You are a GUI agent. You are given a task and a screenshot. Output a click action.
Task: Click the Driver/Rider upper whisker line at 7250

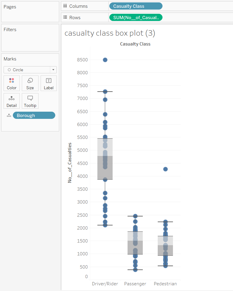[x=105, y=92]
